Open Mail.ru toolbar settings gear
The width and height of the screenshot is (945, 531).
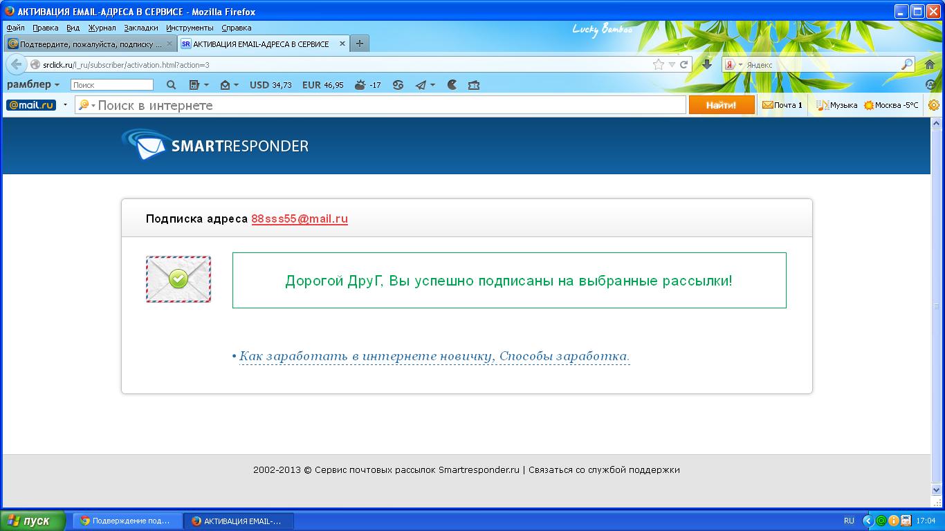[x=934, y=105]
